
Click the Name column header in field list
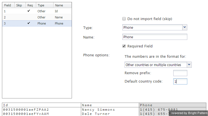coord(62,5)
